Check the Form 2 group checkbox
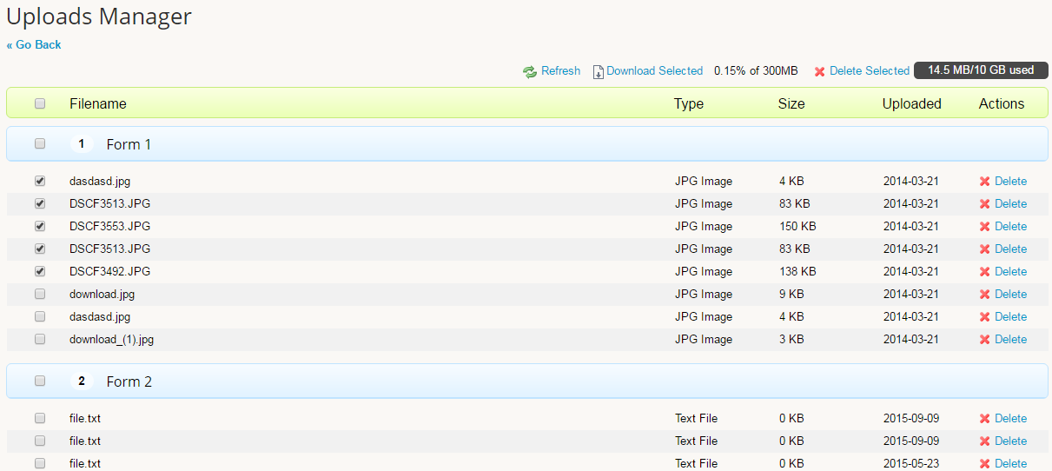This screenshot has height=471, width=1052. click(x=40, y=381)
